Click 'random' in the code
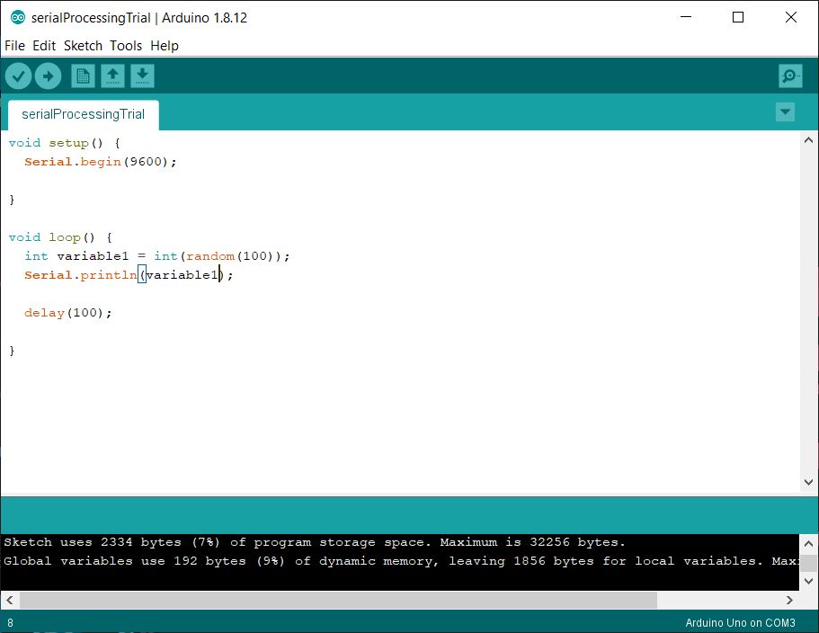Image resolution: width=819 pixels, height=633 pixels. [210, 256]
